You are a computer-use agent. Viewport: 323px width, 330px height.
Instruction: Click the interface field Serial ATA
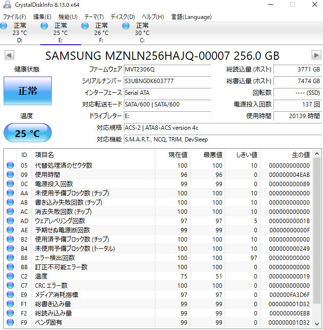[x=167, y=93]
